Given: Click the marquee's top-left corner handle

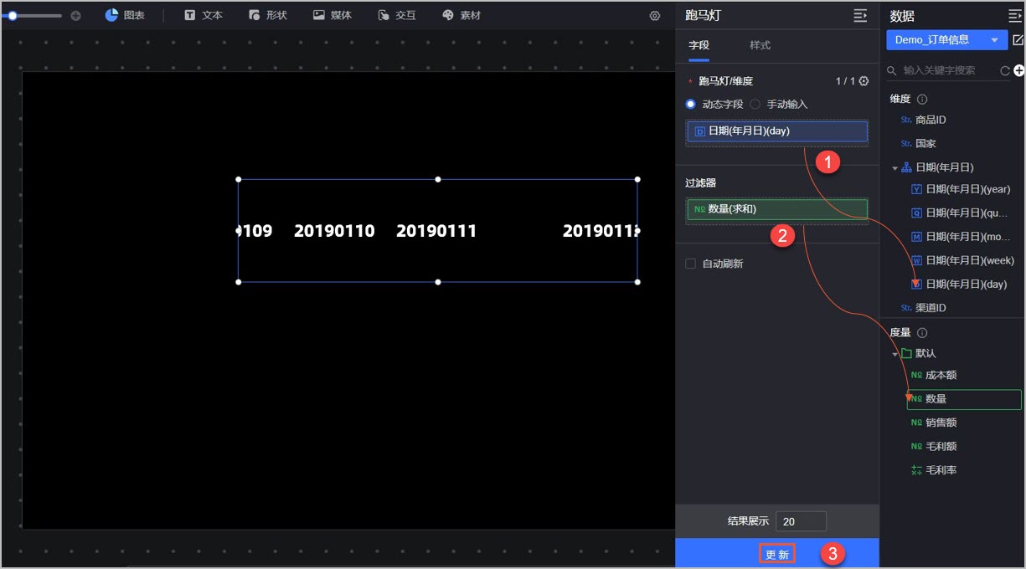Looking at the screenshot, I should click(x=239, y=179).
